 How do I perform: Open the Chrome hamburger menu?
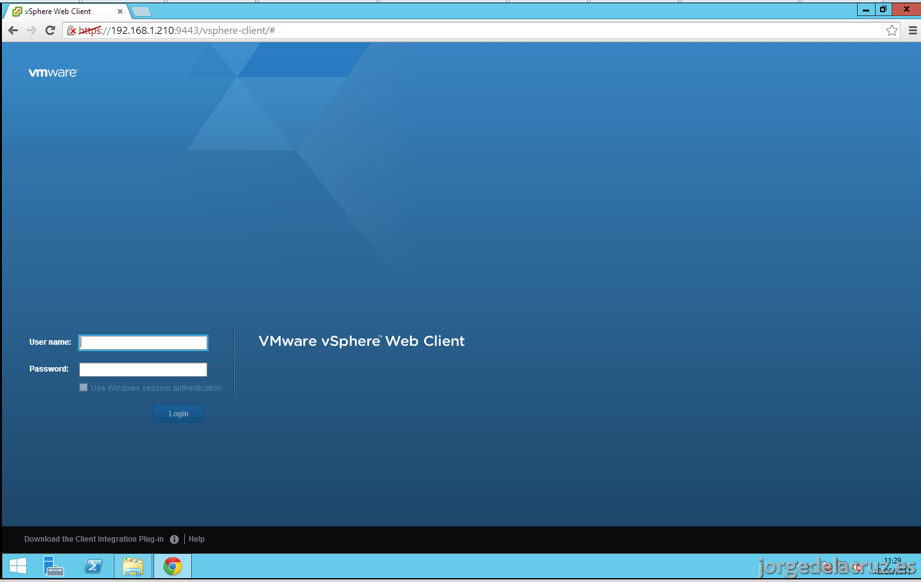pos(913,30)
